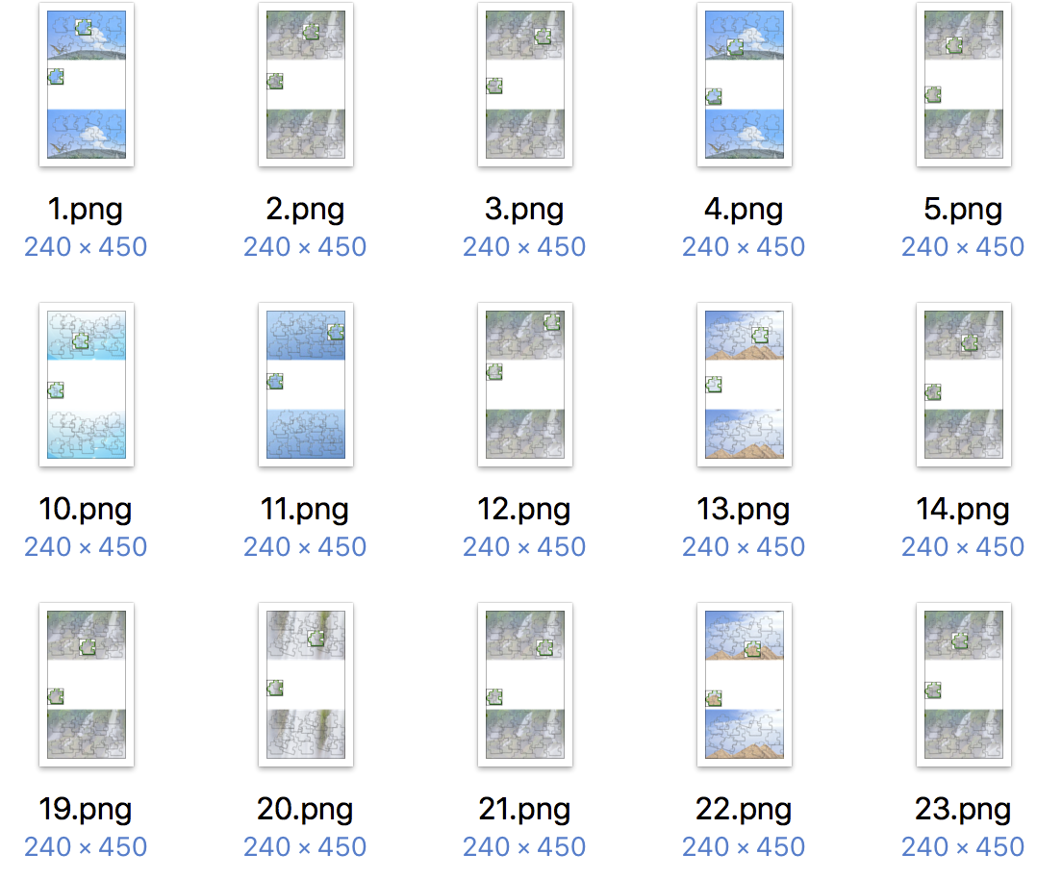Select the 22.png thumbnail image
Screen dimensions: 1062x879
(745, 684)
